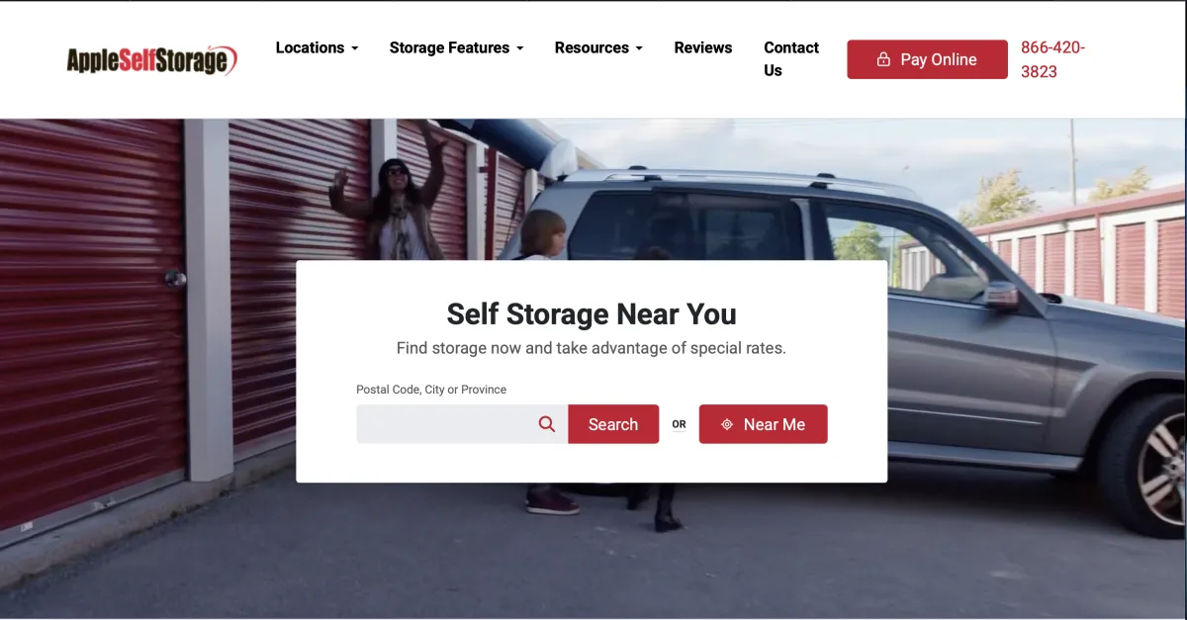
Task: Open the Contact Us page
Action: click(x=791, y=59)
